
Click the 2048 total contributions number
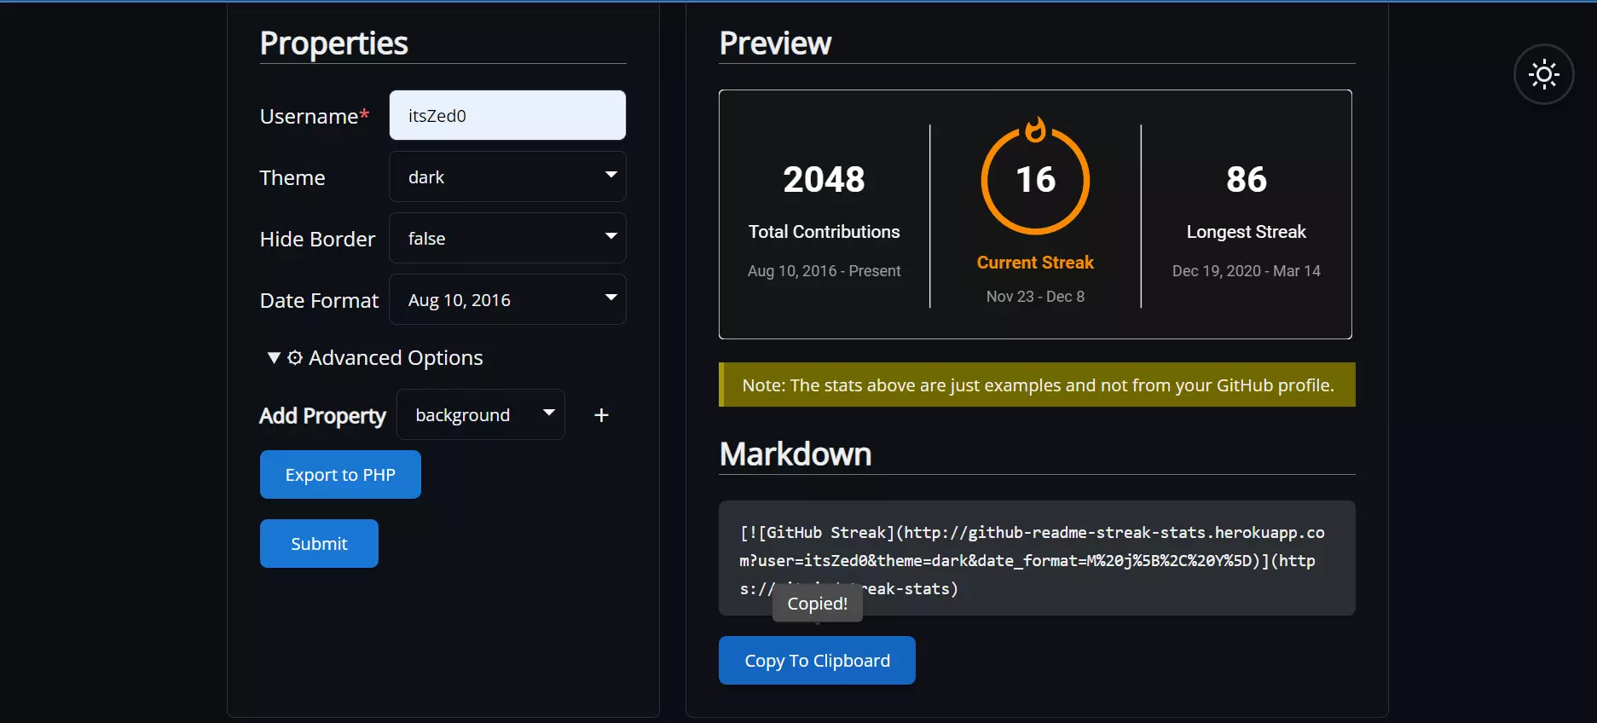click(x=824, y=180)
